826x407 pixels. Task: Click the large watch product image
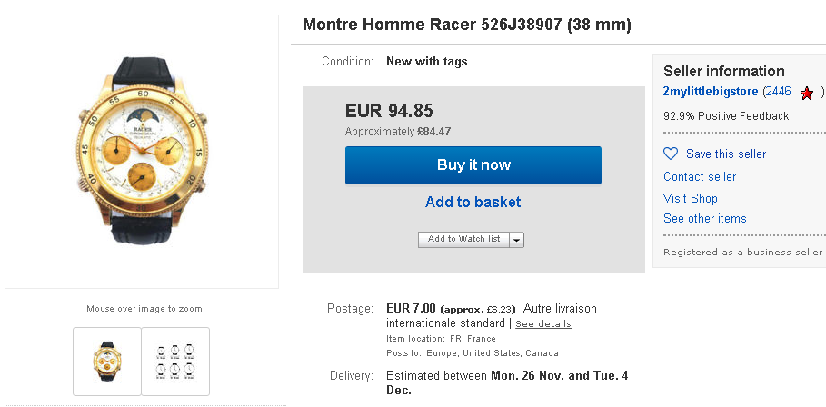(143, 152)
